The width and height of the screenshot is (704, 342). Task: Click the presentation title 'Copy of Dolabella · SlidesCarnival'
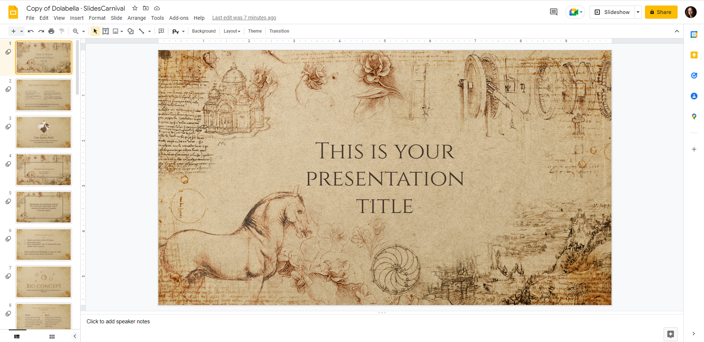pos(76,8)
